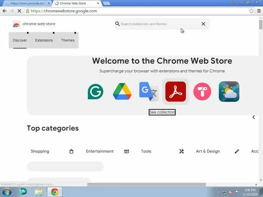The height and width of the screenshot is (197, 263).
Task: Go back with the browser back arrow
Action: (5, 11)
